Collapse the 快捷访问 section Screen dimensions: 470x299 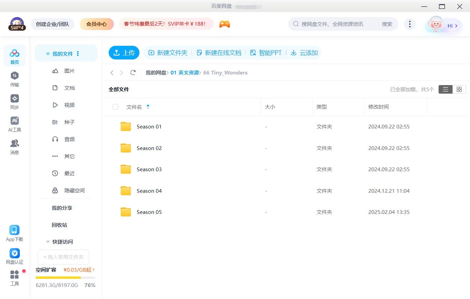click(x=48, y=242)
